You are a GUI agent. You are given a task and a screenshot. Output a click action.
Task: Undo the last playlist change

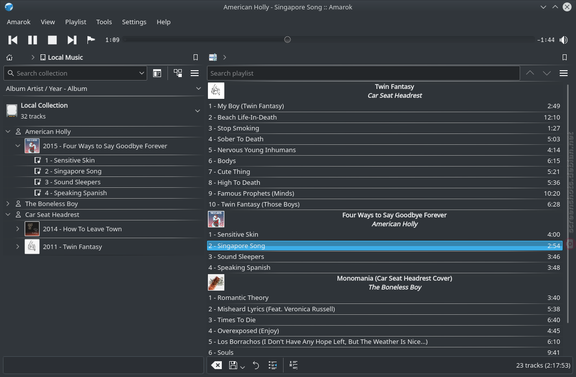point(256,365)
